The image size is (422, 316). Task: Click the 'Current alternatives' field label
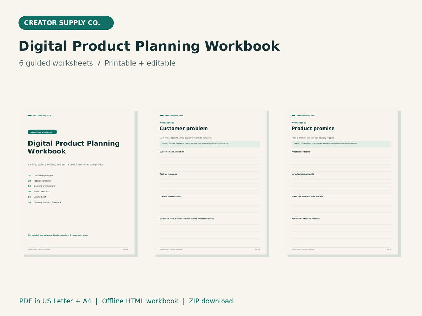[170, 197]
